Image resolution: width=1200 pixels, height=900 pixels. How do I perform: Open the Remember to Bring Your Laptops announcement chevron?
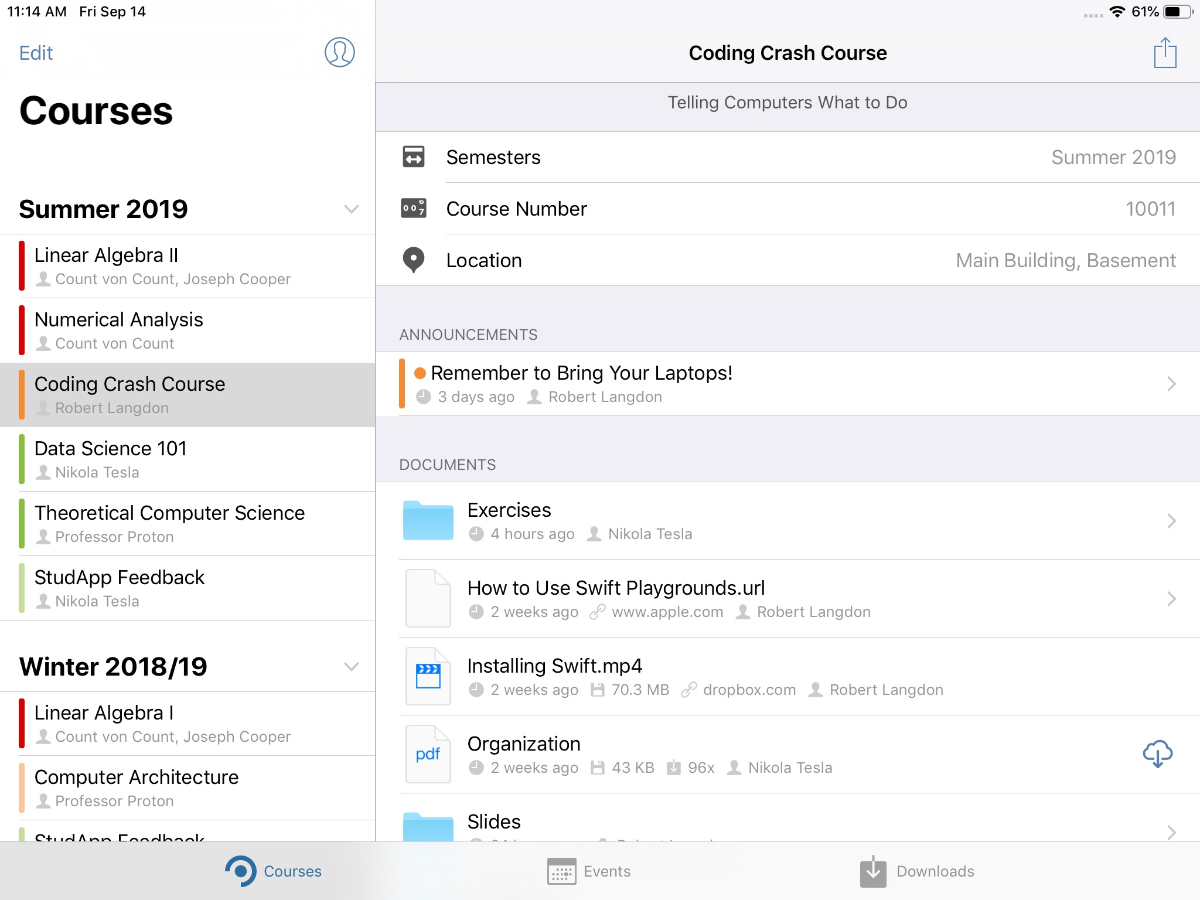[x=1171, y=384]
